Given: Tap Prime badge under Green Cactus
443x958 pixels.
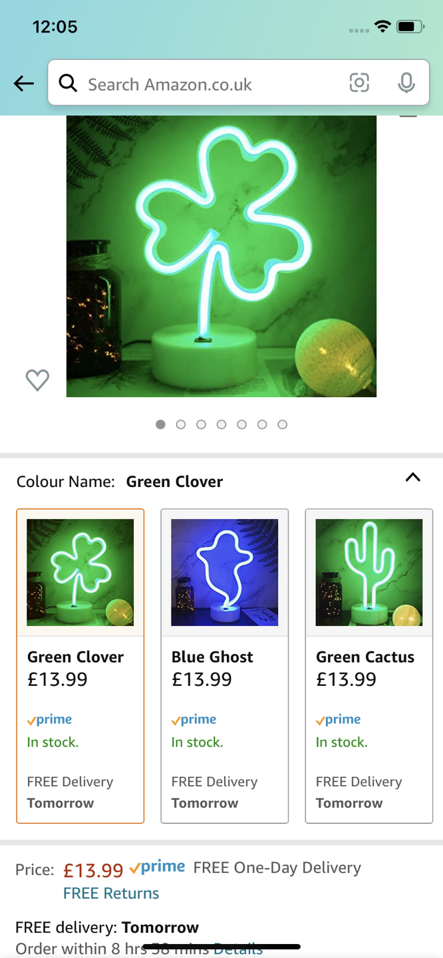Looking at the screenshot, I should [338, 719].
